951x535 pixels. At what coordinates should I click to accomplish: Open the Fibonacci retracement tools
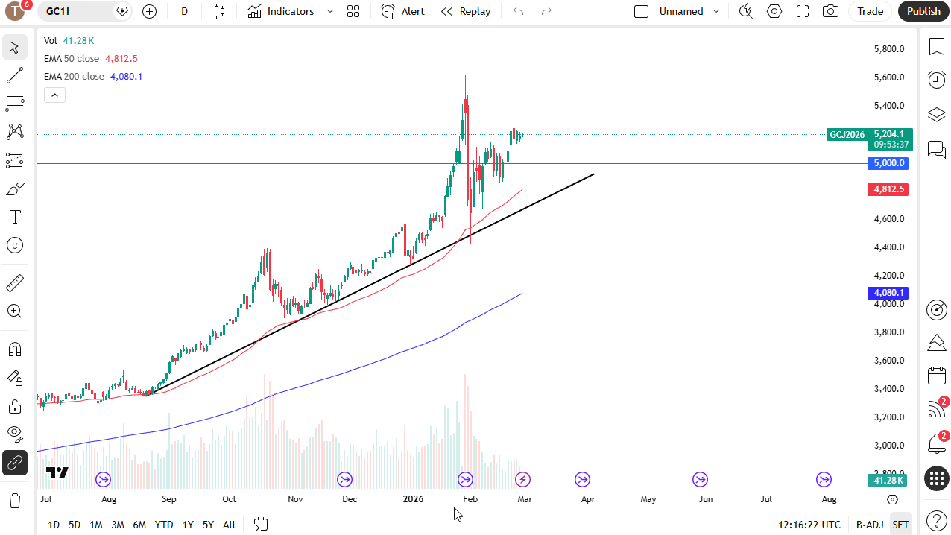(15, 104)
